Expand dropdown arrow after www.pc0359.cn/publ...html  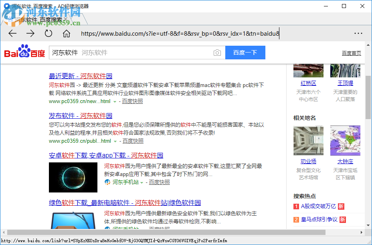pos(115,141)
